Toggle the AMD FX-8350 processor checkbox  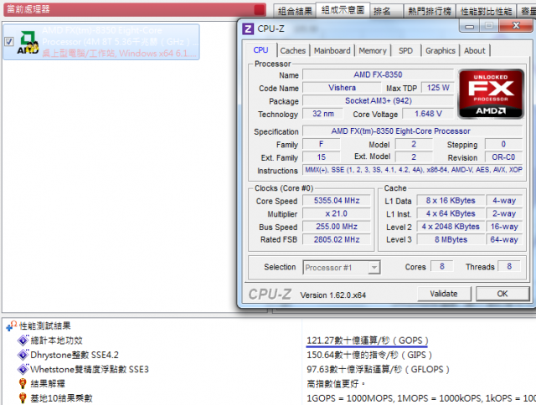(9, 42)
